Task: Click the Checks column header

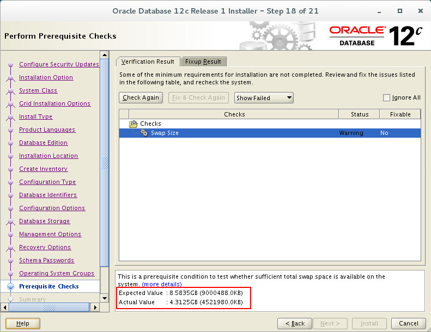Action: [234, 114]
